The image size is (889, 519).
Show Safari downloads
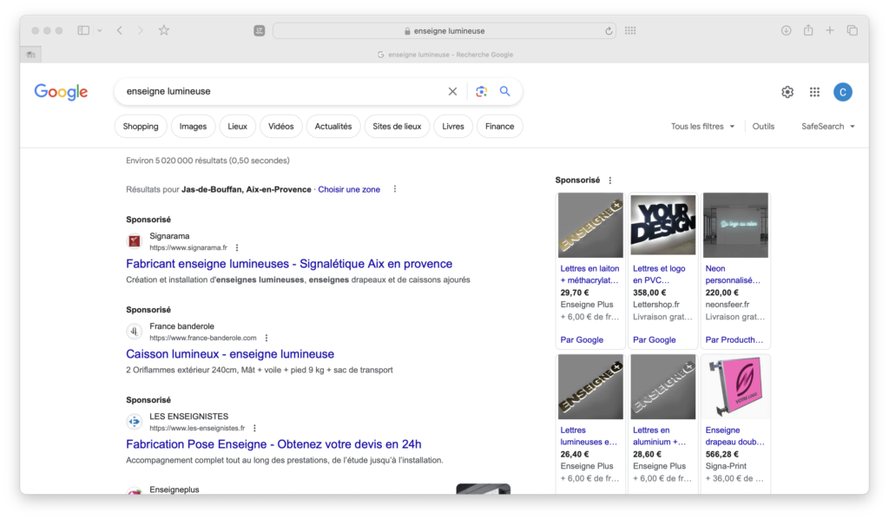click(x=786, y=30)
